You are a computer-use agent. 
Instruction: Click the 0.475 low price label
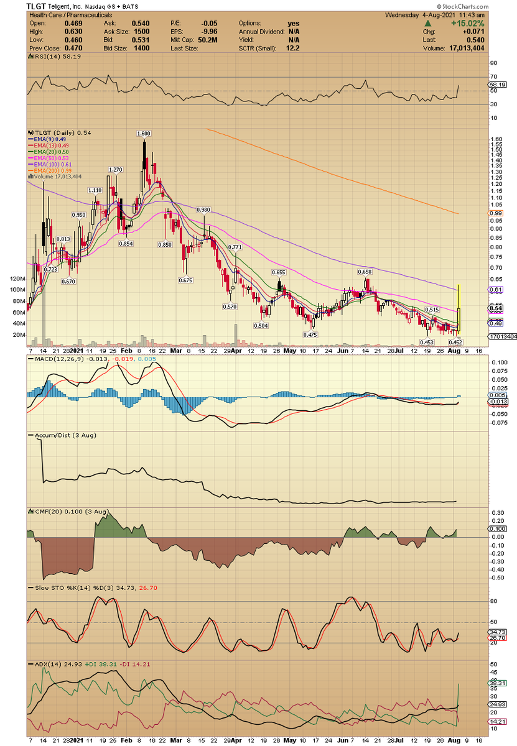tap(310, 334)
